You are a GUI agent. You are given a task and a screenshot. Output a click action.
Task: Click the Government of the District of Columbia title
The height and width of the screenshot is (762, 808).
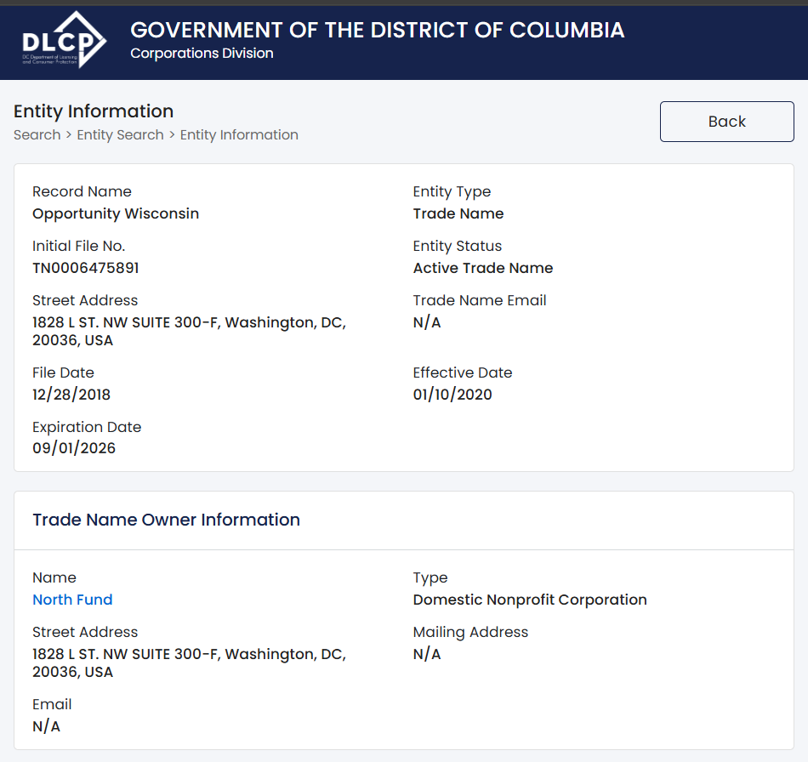(x=377, y=30)
